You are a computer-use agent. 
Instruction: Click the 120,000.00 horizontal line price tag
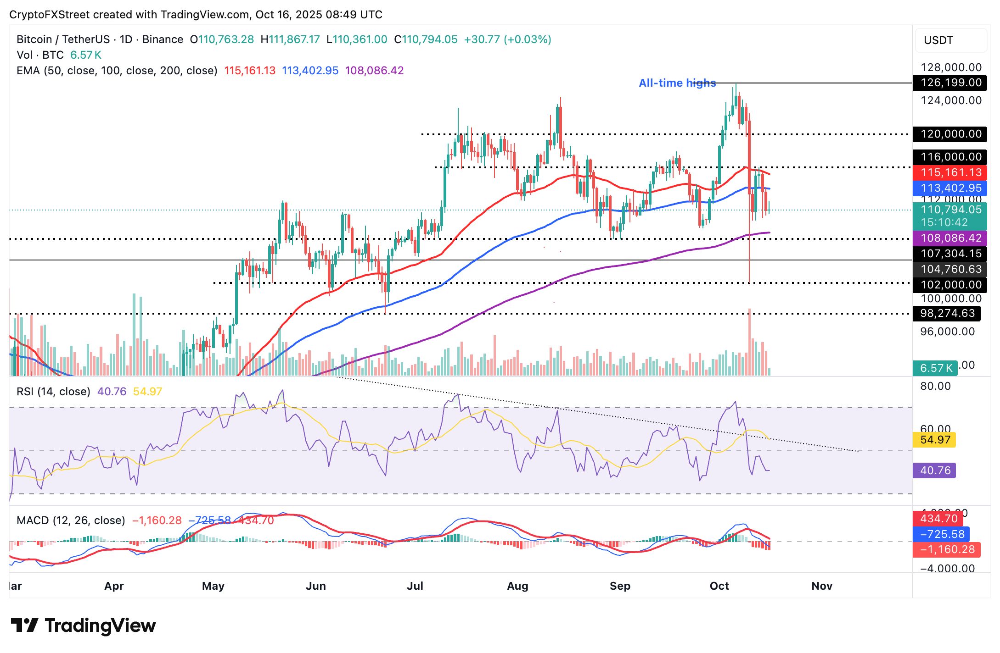pos(950,134)
